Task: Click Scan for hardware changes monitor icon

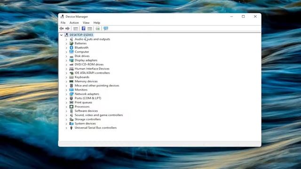Action: pos(106,29)
